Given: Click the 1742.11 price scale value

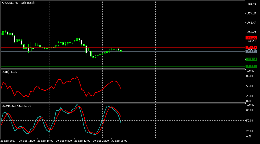Looking at the screenshot, I should click(251, 41).
